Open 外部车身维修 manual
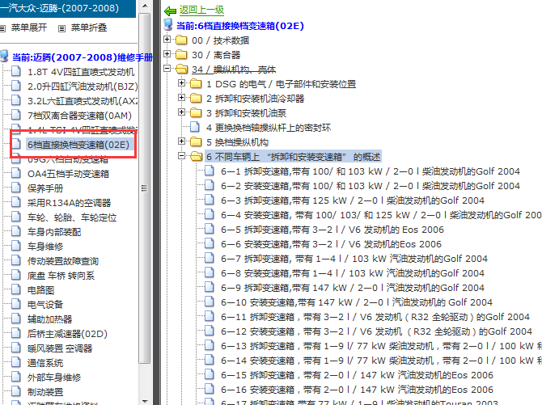The height and width of the screenshot is (405, 542). pos(54,378)
